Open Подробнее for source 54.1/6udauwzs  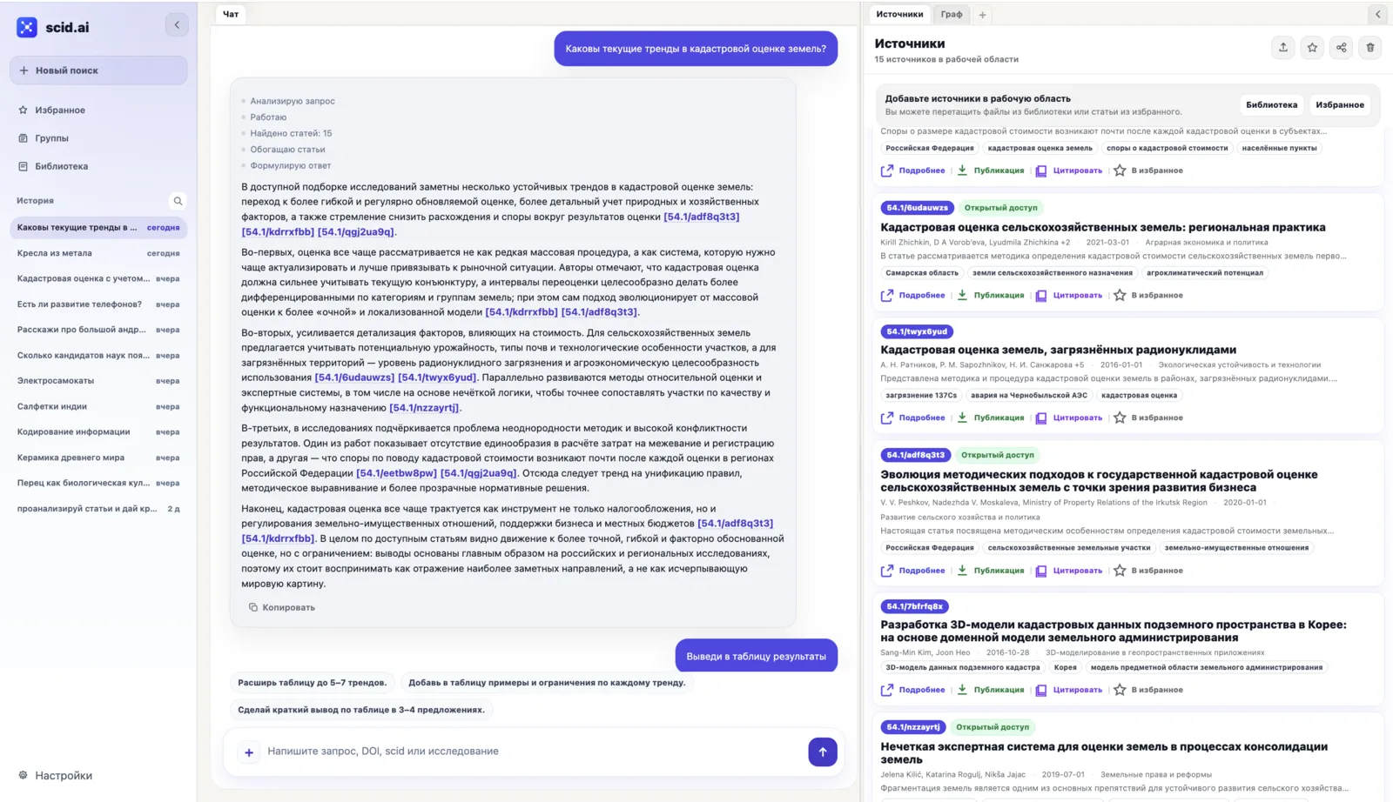(912, 296)
